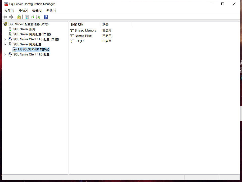Select the Shared Memory protocol name
Screen dimensions: 242x182
(x=85, y=31)
